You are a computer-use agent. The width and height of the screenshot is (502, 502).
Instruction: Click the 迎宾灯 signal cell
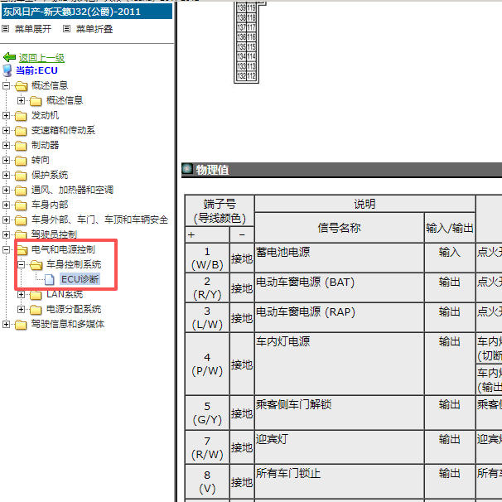click(340, 447)
